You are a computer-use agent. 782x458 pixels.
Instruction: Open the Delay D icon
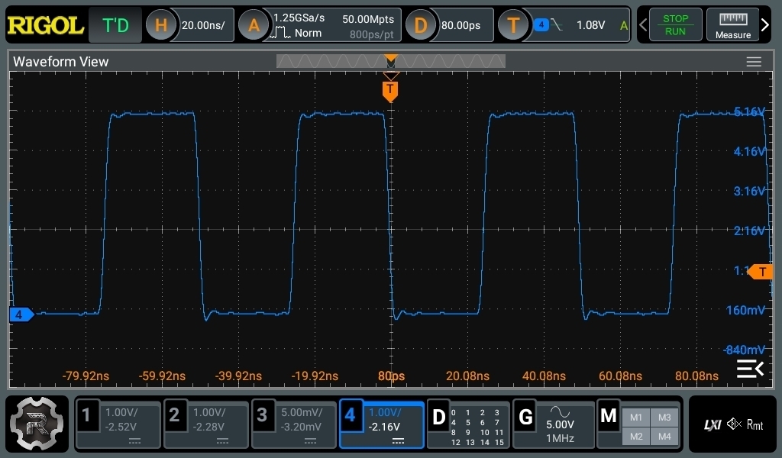click(421, 25)
